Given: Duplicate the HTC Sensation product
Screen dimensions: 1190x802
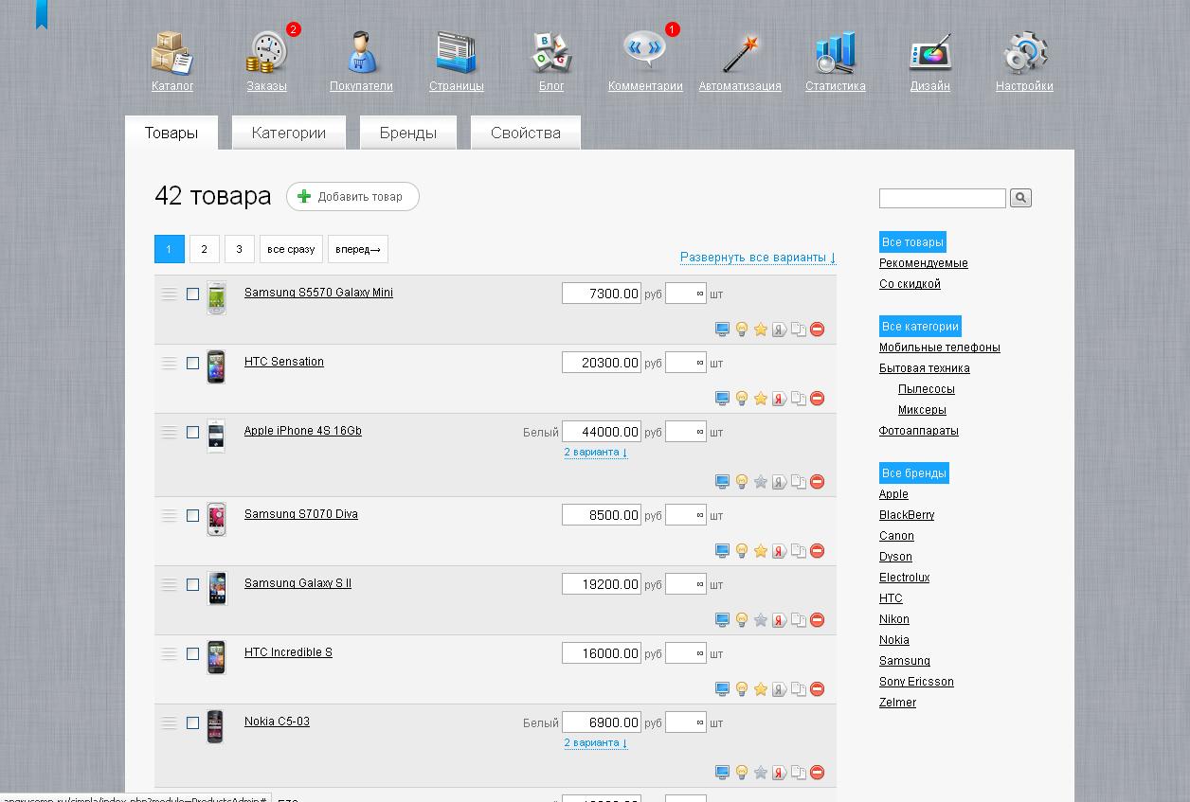Looking at the screenshot, I should coord(799,399).
